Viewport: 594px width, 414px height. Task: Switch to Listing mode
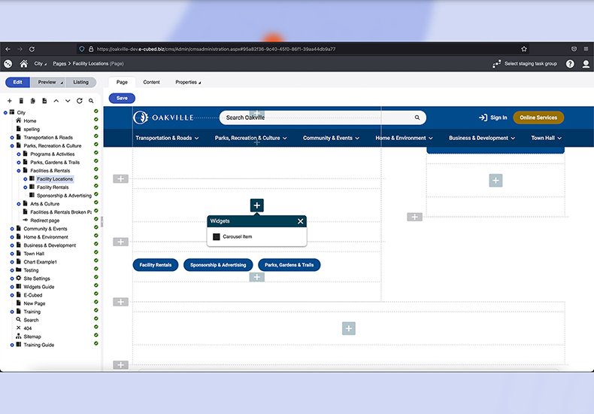(80, 82)
